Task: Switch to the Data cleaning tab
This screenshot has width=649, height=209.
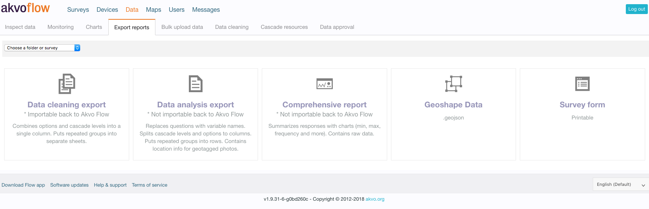Action: click(x=232, y=27)
